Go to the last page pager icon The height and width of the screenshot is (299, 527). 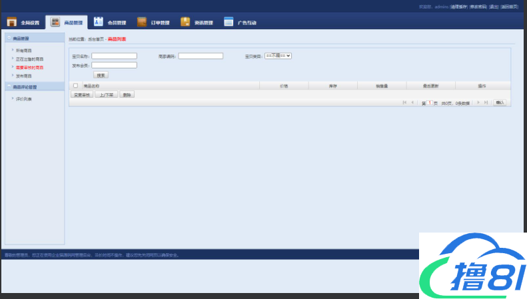pyautogui.click(x=487, y=102)
